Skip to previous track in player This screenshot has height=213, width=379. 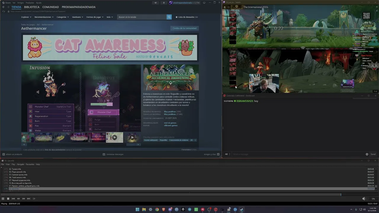click(13, 199)
